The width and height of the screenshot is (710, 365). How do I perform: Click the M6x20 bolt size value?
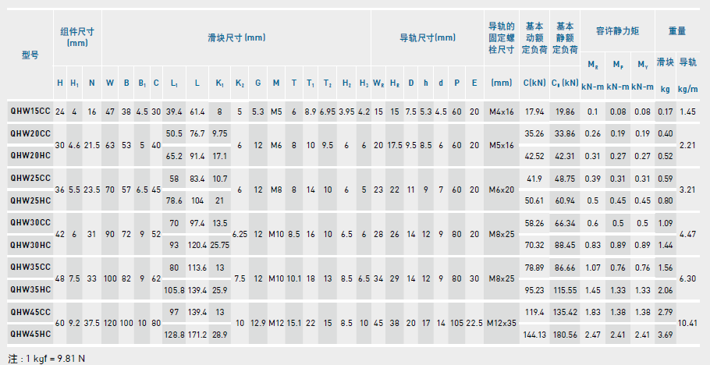coord(500,190)
